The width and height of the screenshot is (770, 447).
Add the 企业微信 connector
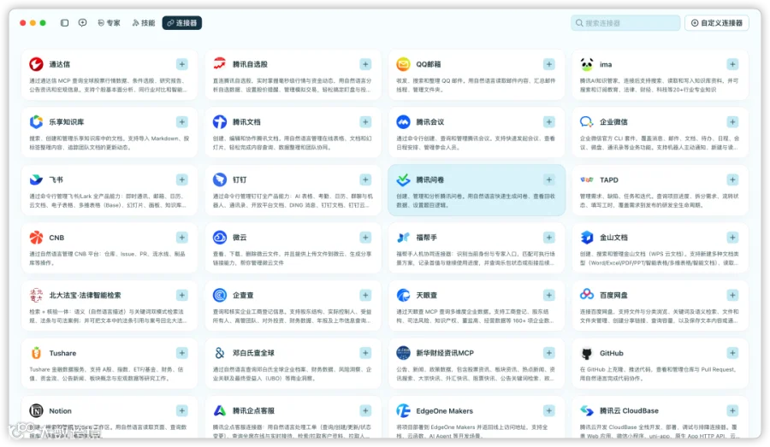point(732,121)
